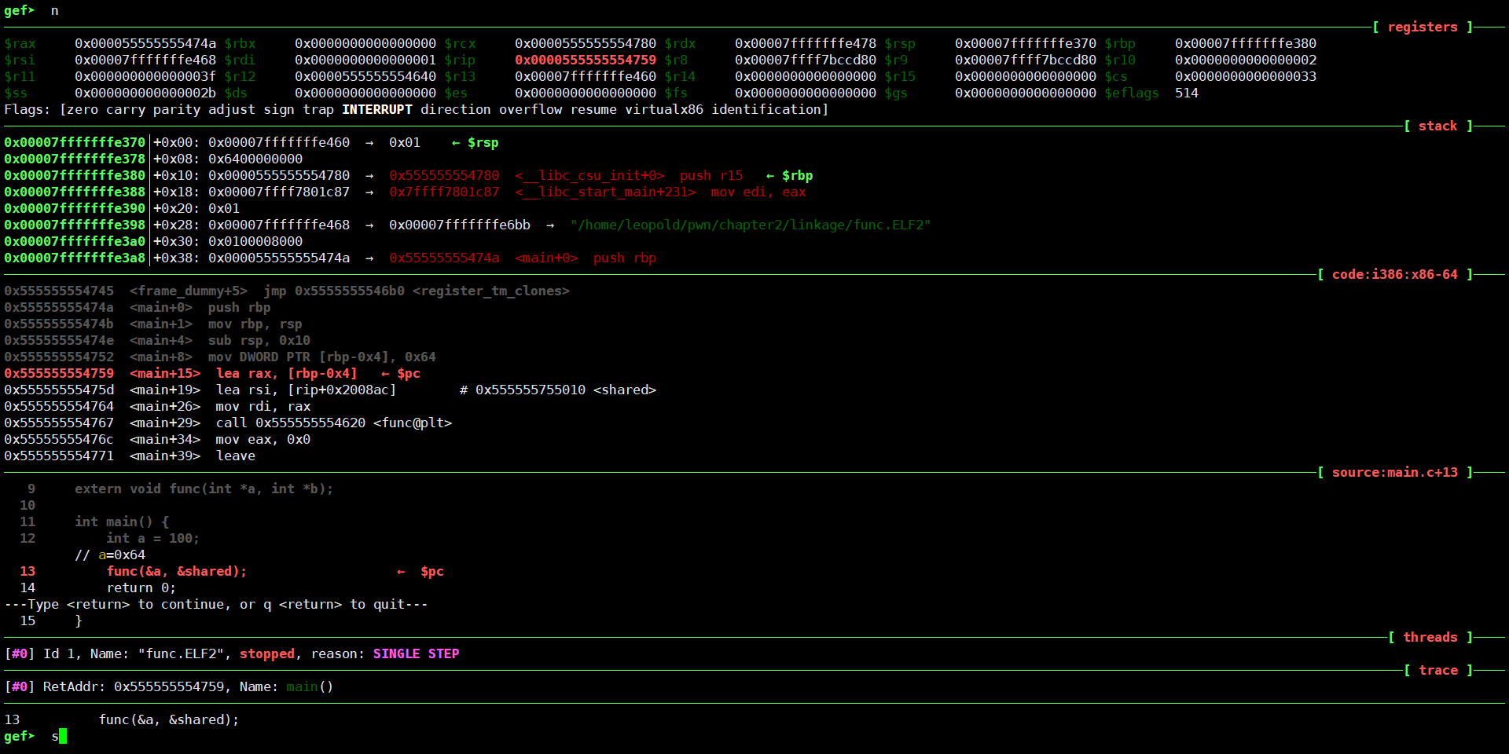
Task: Click the SINGLE STEP stop reason
Action: (417, 653)
